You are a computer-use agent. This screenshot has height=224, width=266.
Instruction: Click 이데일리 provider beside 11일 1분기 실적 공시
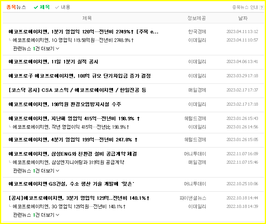coord(197,62)
